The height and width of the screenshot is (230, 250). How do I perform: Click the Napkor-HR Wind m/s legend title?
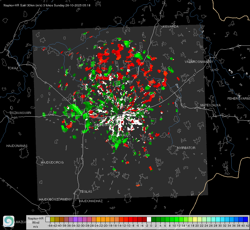[35, 223]
